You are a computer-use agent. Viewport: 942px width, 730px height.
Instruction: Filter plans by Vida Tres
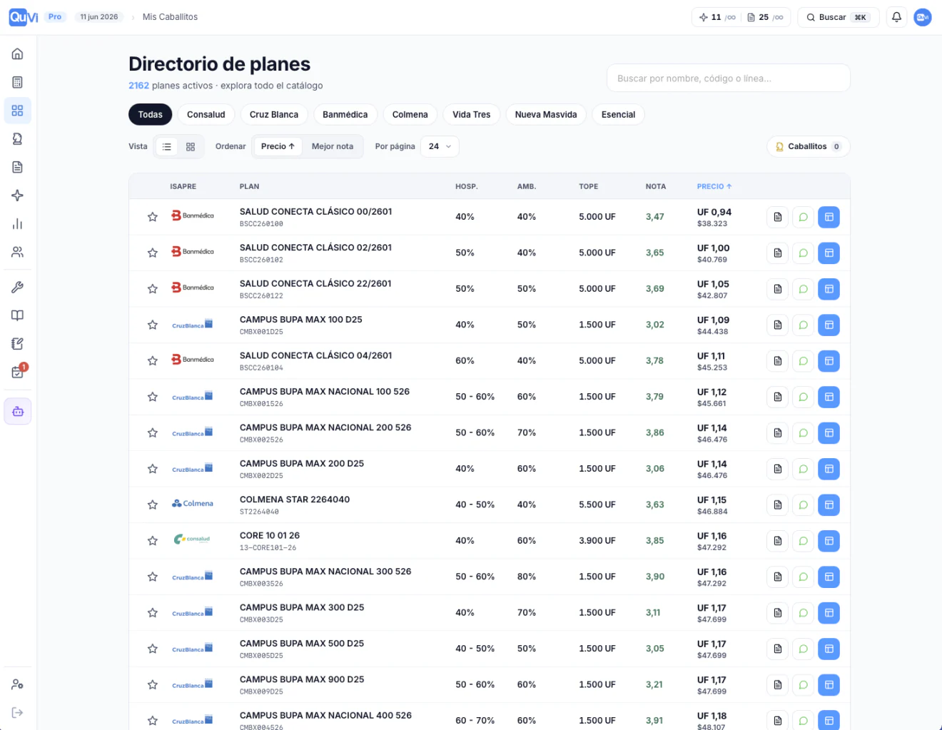point(472,114)
